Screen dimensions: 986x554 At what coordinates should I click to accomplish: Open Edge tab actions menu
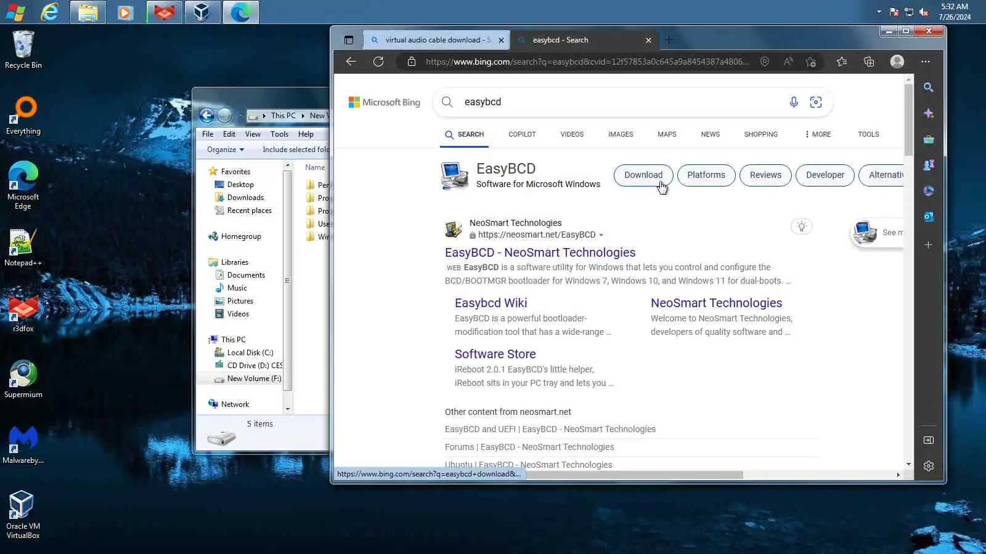(349, 40)
